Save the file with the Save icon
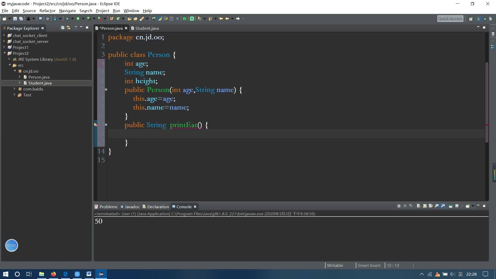 click(x=15, y=19)
